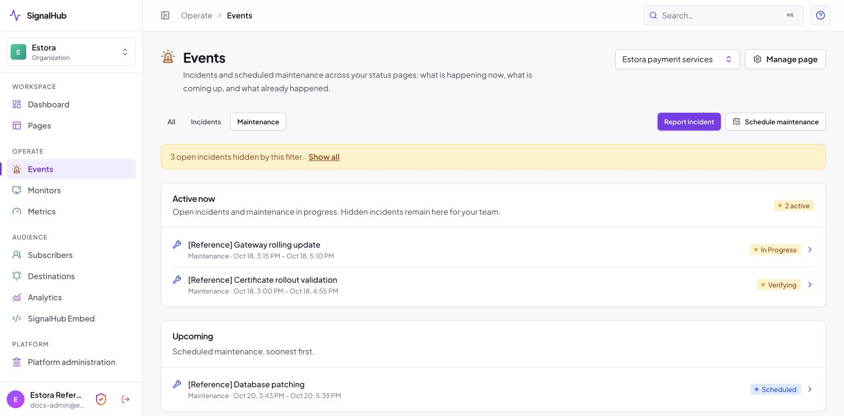
Task: Expand the Database patching row chevron
Action: [x=810, y=389]
